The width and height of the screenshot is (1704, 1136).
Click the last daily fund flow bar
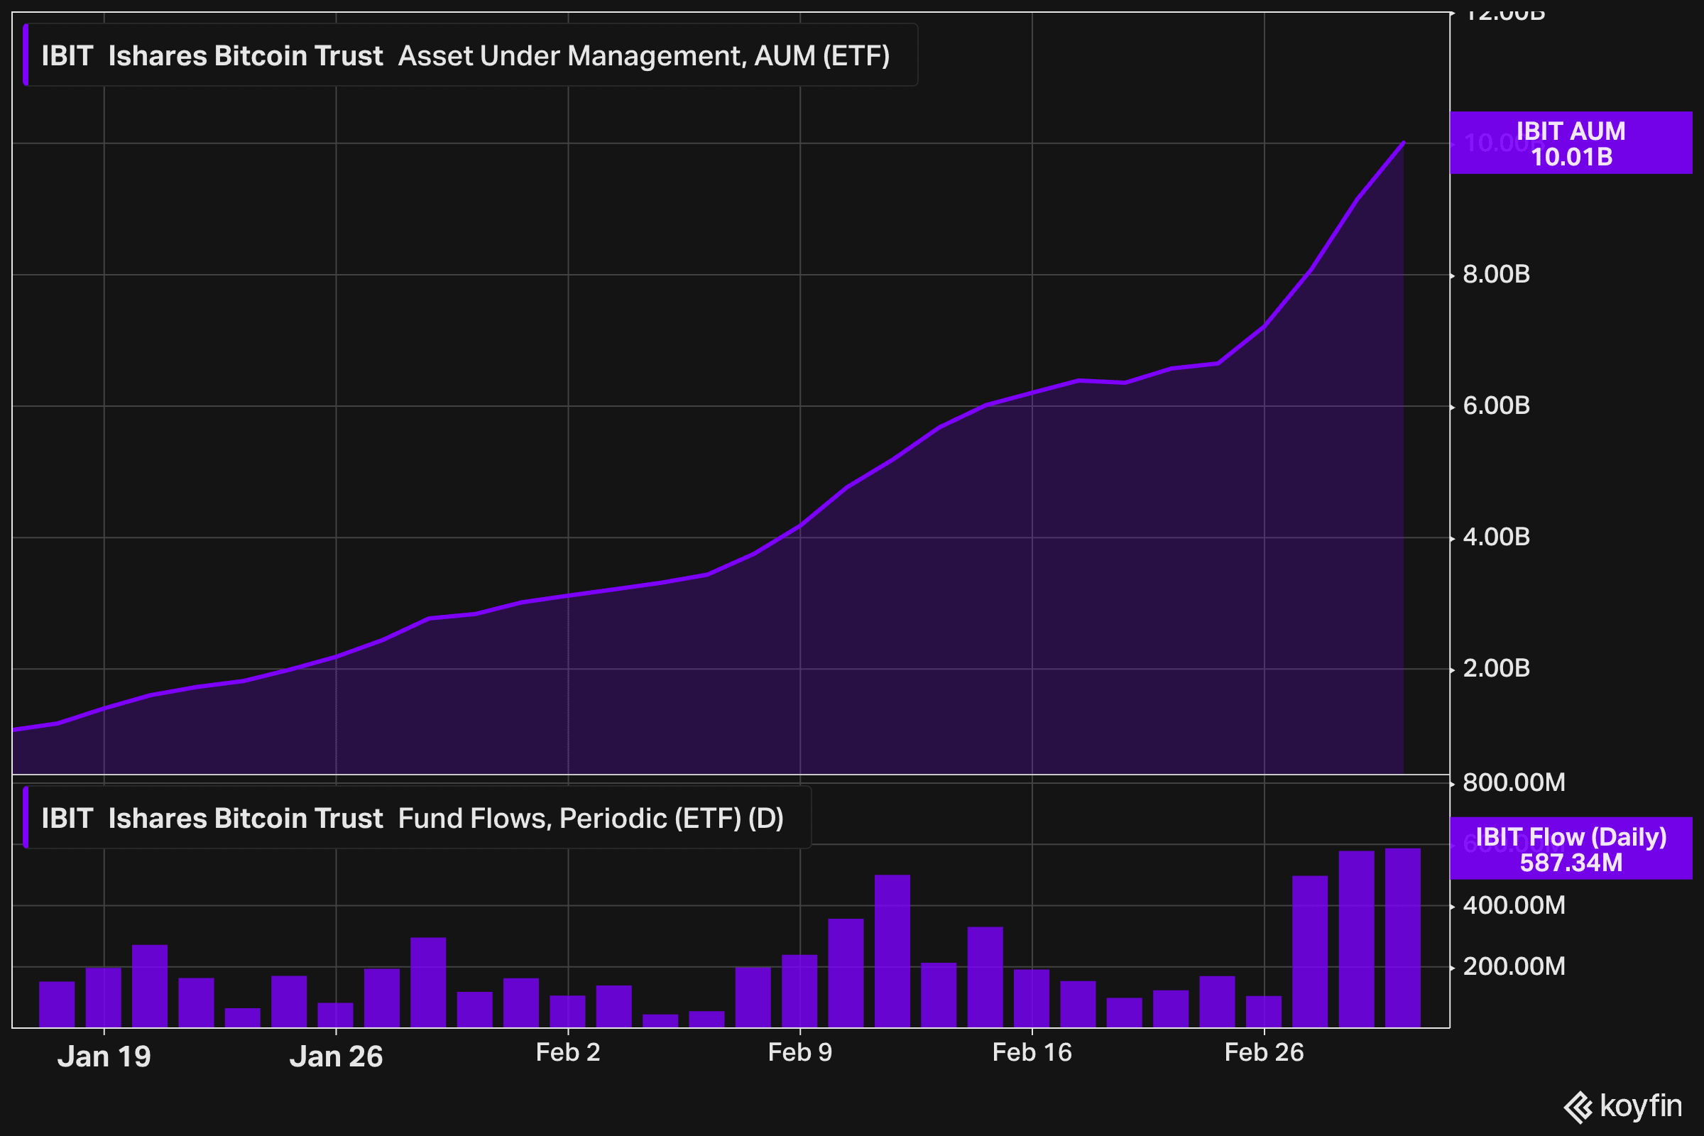click(1403, 937)
